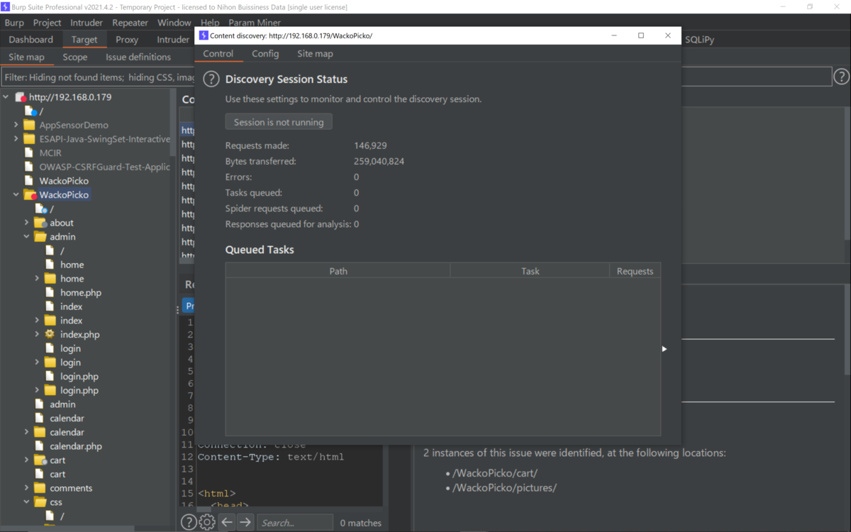Click the about folder icon

(x=40, y=223)
